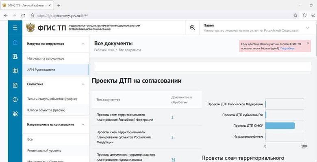Open the document list sidebar icon
Image resolution: width=317 pixels, height=162 pixels.
point(15,57)
